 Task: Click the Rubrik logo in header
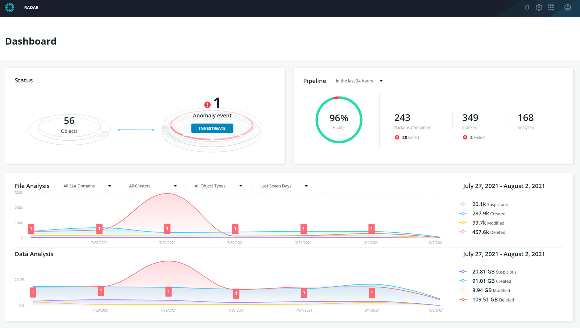tap(10, 8)
